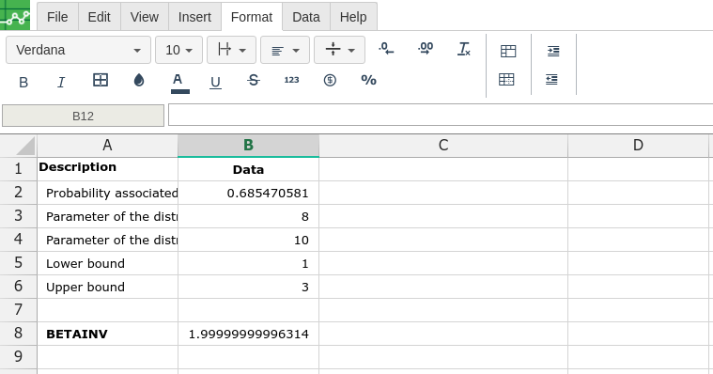Click the fill color droplet icon
Image resolution: width=713 pixels, height=374 pixels.
click(139, 81)
